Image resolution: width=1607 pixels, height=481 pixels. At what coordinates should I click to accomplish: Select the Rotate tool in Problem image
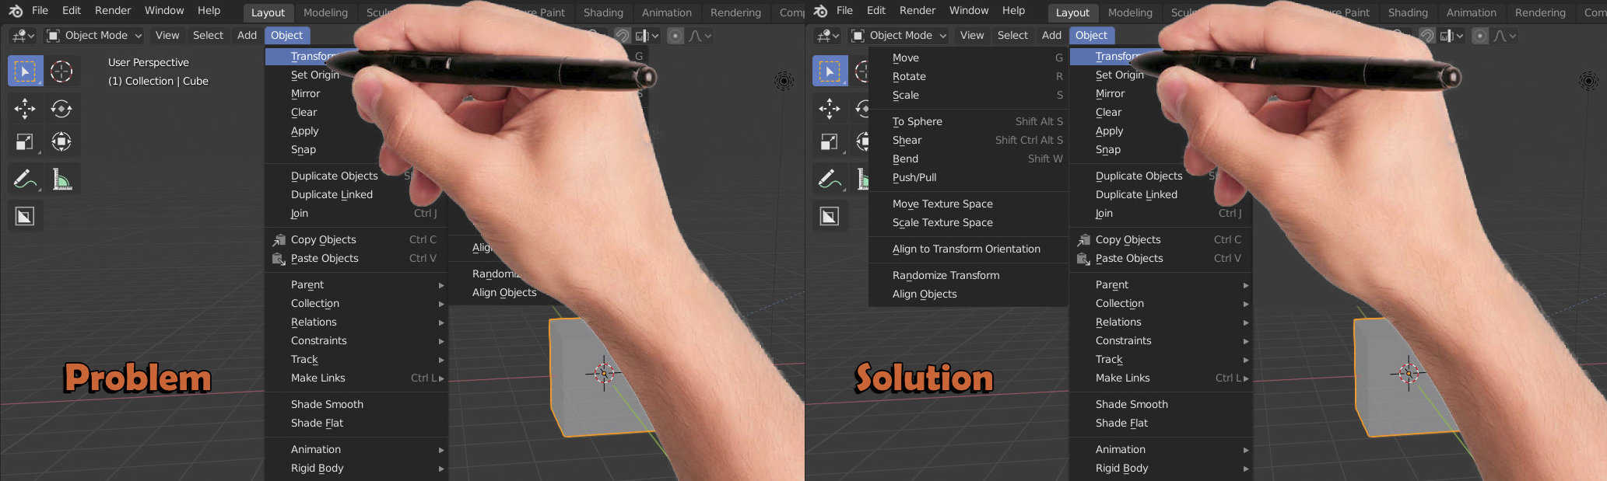[61, 108]
